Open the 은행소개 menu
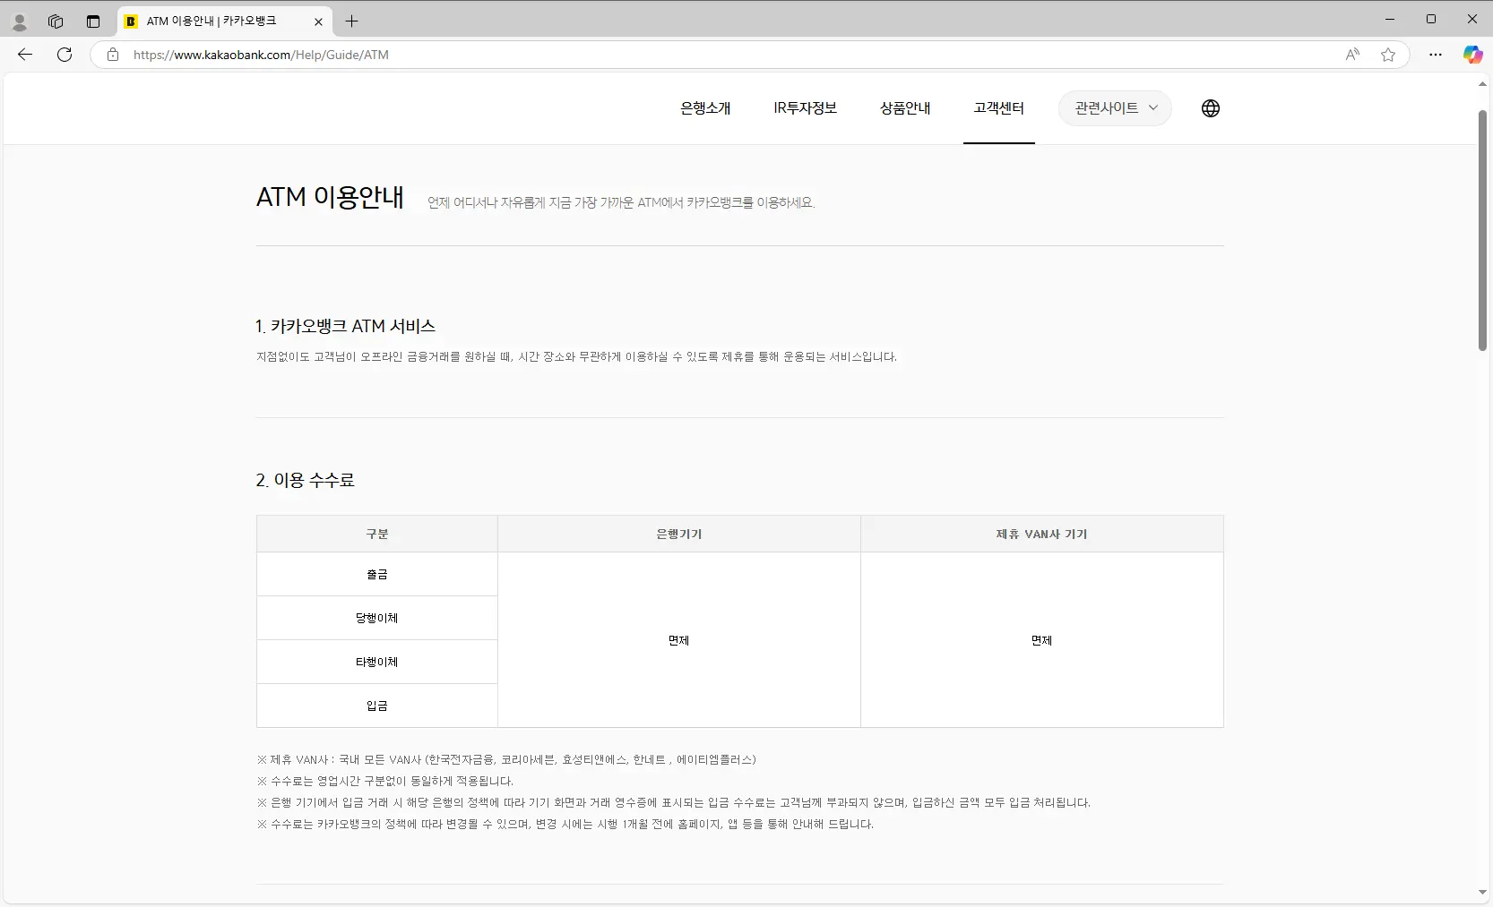The width and height of the screenshot is (1493, 907). click(705, 108)
